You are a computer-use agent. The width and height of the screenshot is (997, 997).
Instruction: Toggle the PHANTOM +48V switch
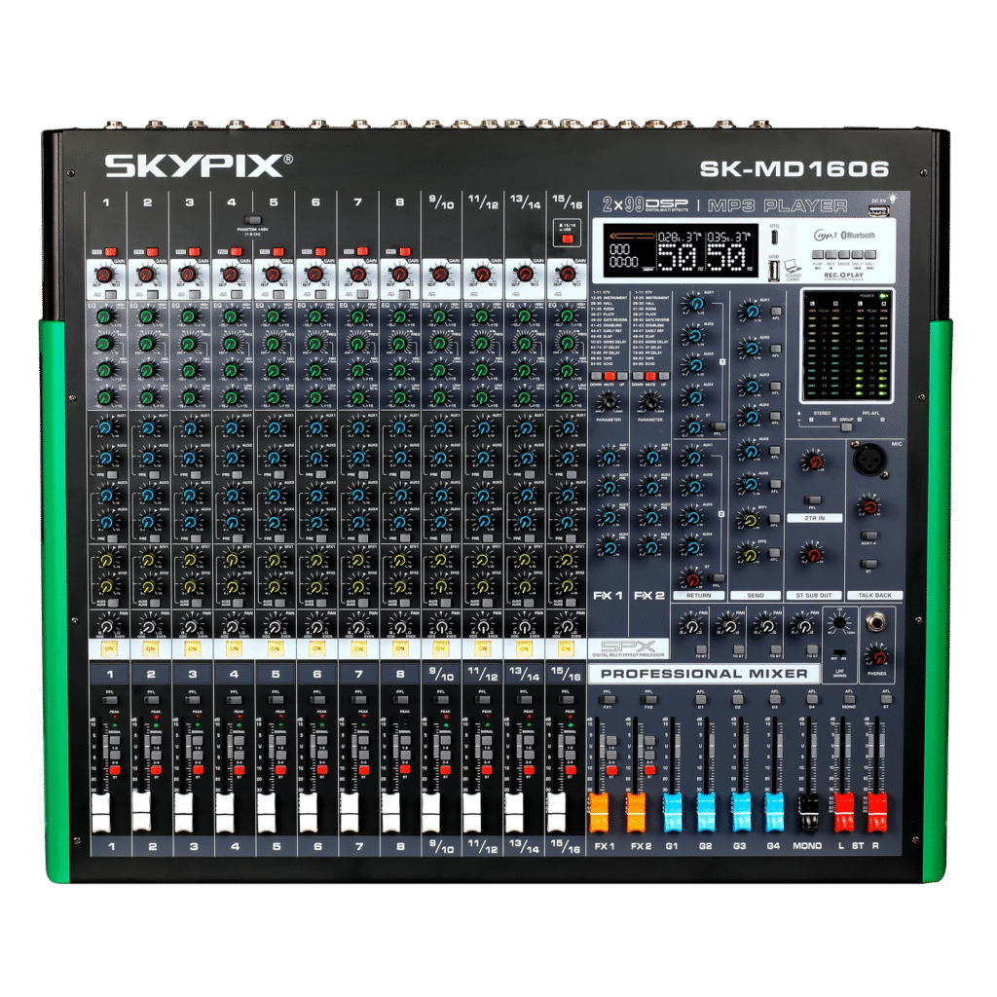[252, 220]
